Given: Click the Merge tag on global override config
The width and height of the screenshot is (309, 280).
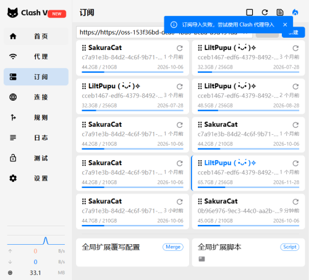Looking at the screenshot, I should point(173,247).
